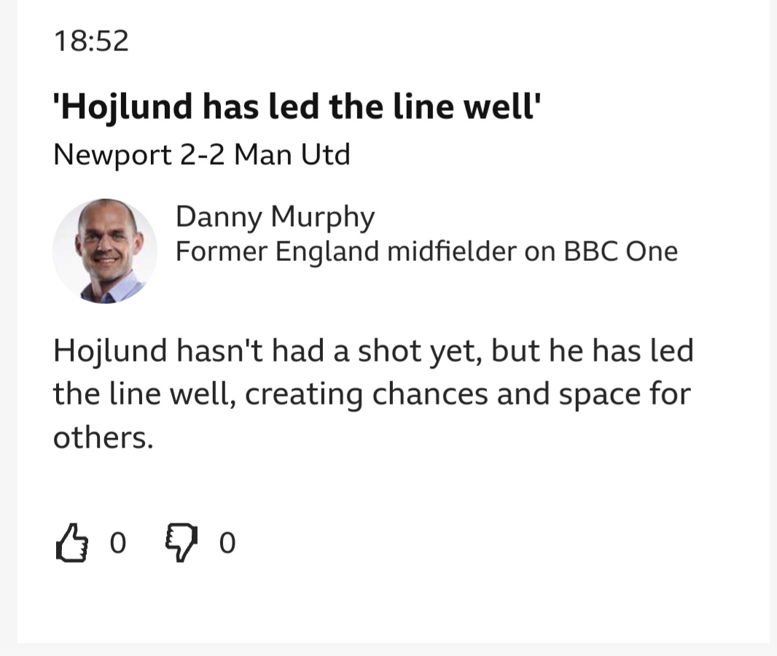Click the word 'others.' ending the quote
The height and width of the screenshot is (656, 777).
click(x=103, y=439)
